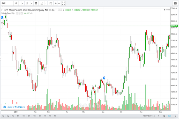
Task: Open the dropdown arrow after HOSE title
Action: [x=56, y=10]
